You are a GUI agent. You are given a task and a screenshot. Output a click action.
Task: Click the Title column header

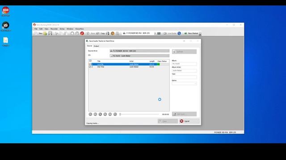pyautogui.click(x=99, y=61)
